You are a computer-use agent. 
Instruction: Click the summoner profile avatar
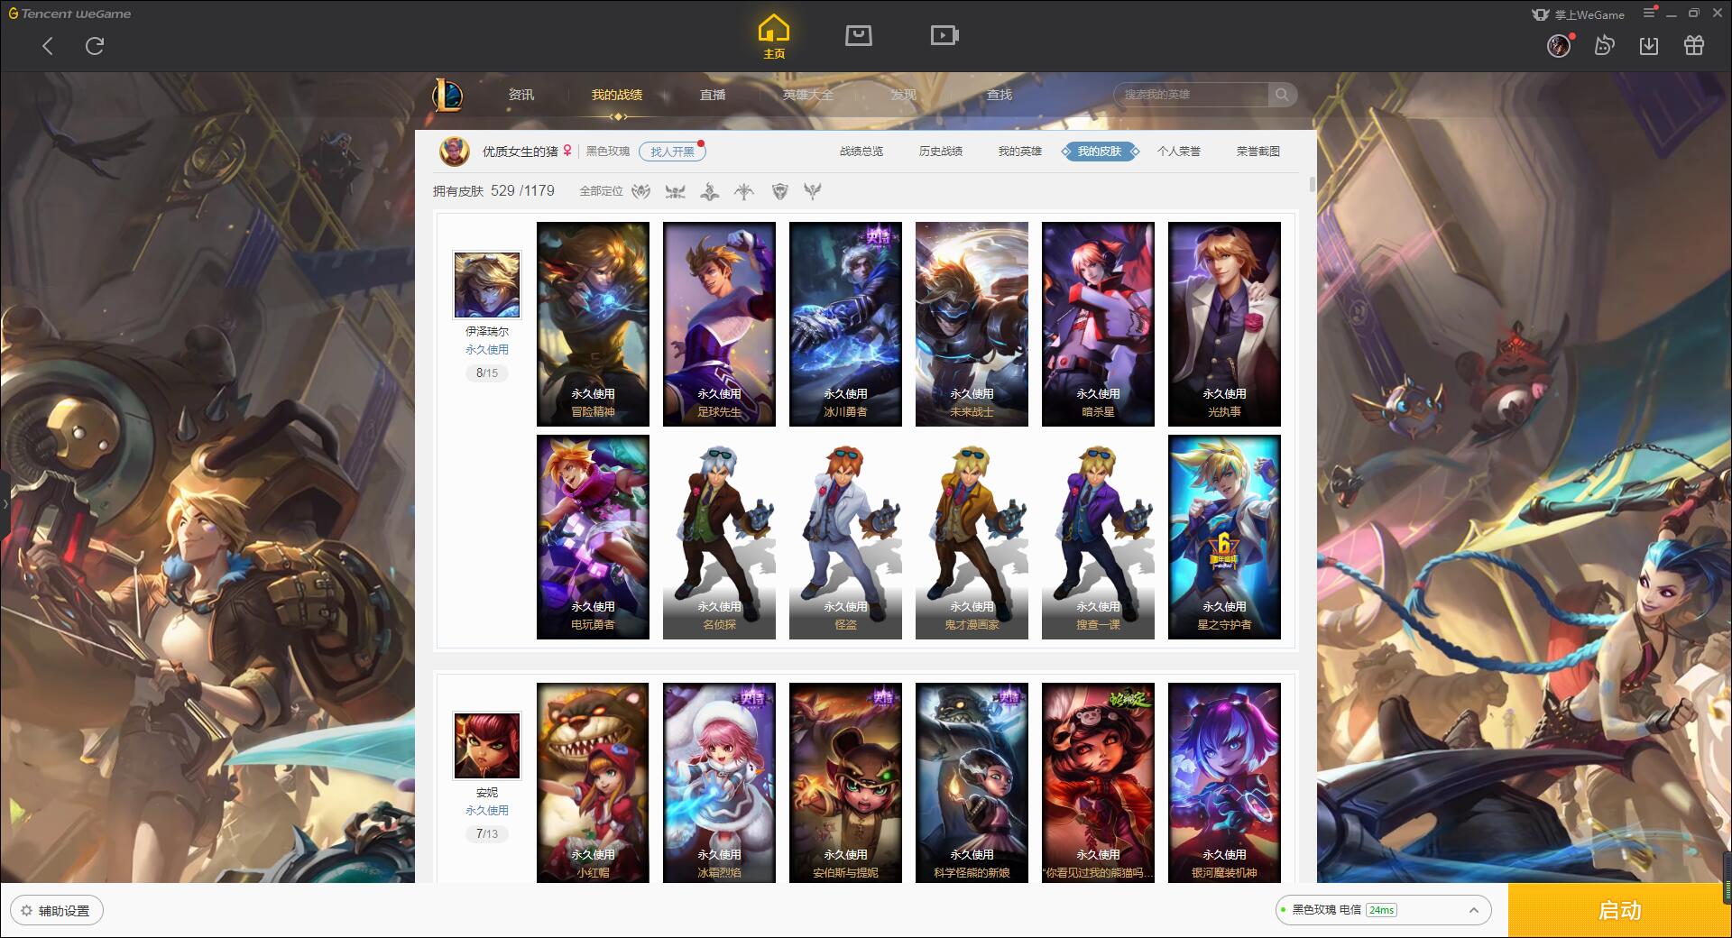click(455, 152)
